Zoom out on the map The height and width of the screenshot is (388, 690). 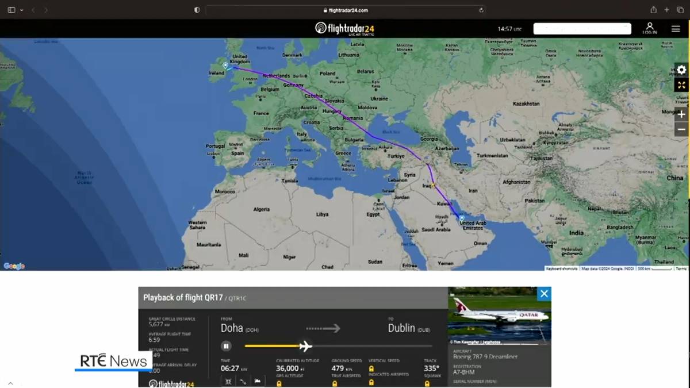point(681,129)
